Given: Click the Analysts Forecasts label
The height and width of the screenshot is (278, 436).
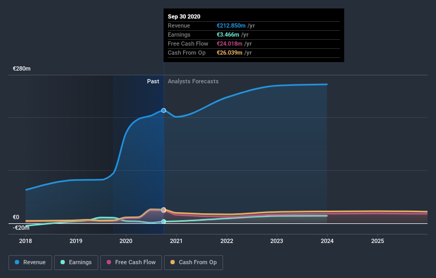Looking at the screenshot, I should coord(193,81).
